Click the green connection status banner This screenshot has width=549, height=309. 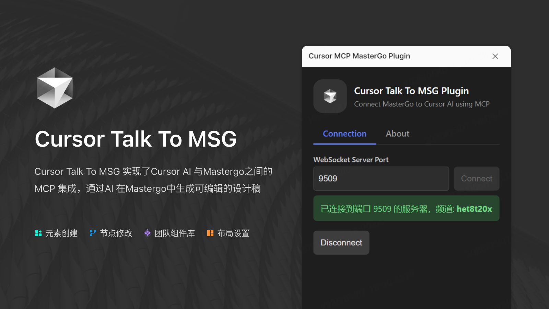click(406, 208)
